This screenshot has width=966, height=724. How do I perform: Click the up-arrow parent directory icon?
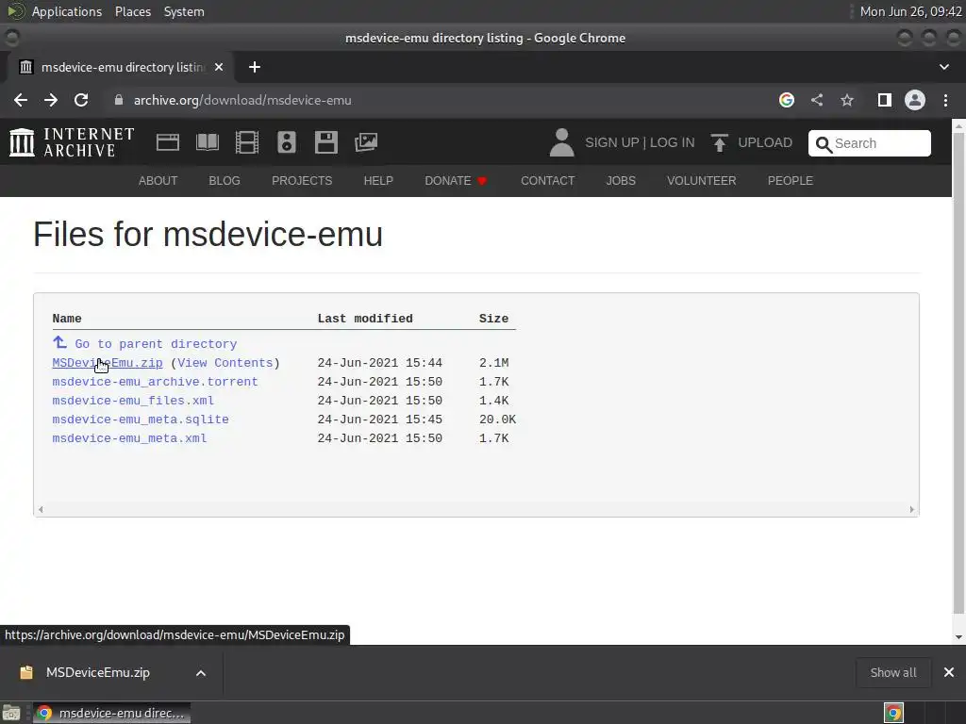[59, 342]
